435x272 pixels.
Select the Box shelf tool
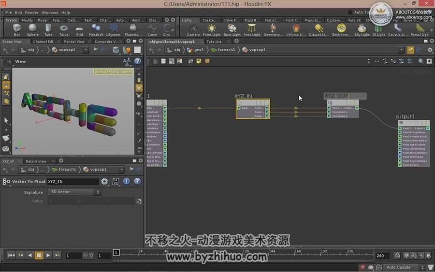coord(17,30)
